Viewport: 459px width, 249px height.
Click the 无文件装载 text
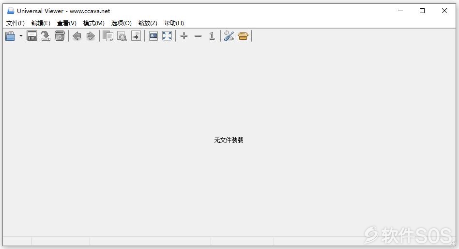pos(229,140)
